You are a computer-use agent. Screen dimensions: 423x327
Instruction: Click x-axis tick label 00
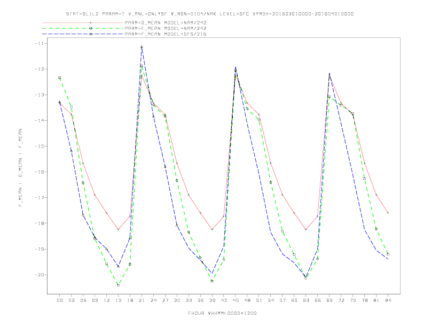pos(60,300)
